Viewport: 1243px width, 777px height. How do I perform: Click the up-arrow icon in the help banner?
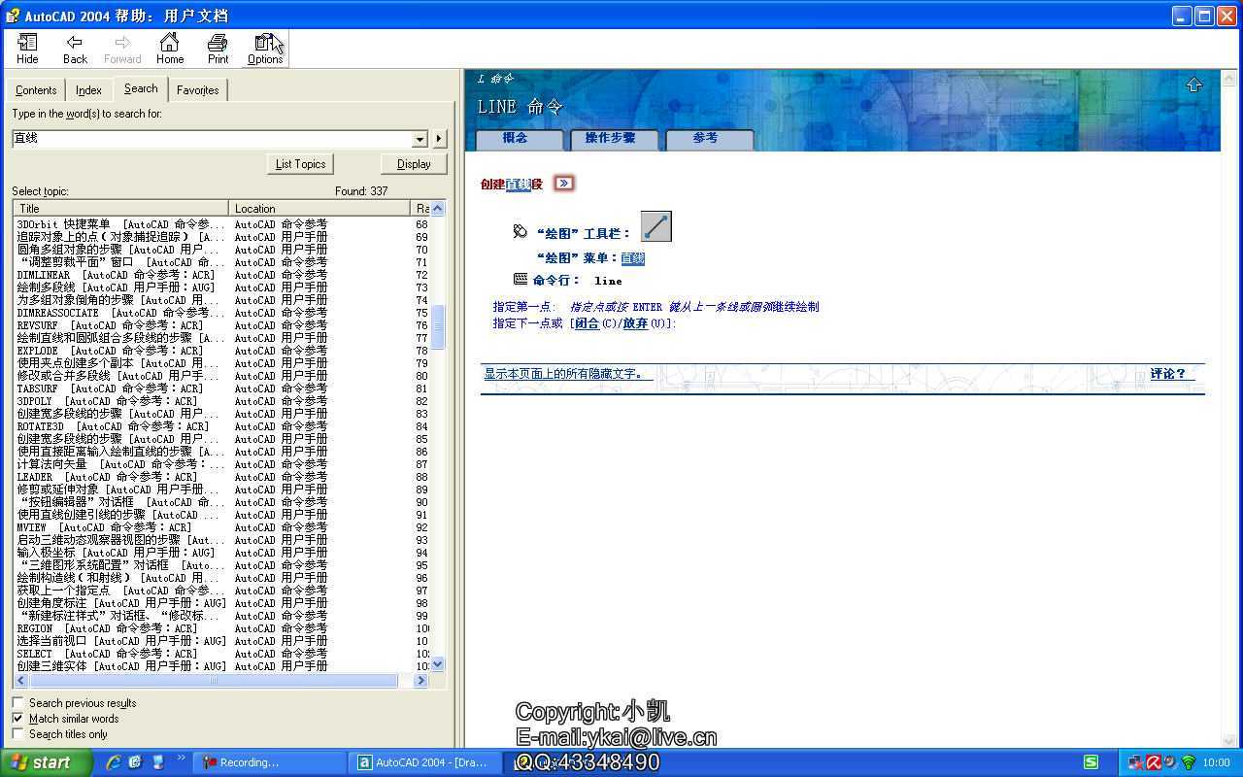pyautogui.click(x=1194, y=84)
